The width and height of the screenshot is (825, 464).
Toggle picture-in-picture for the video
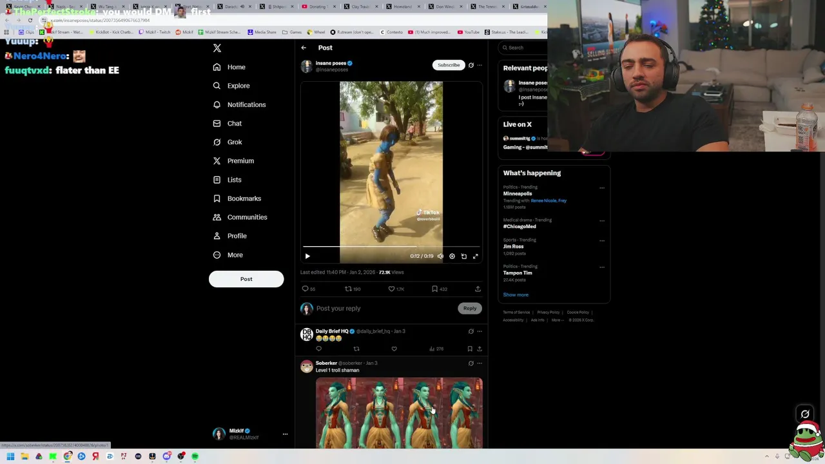click(x=464, y=256)
